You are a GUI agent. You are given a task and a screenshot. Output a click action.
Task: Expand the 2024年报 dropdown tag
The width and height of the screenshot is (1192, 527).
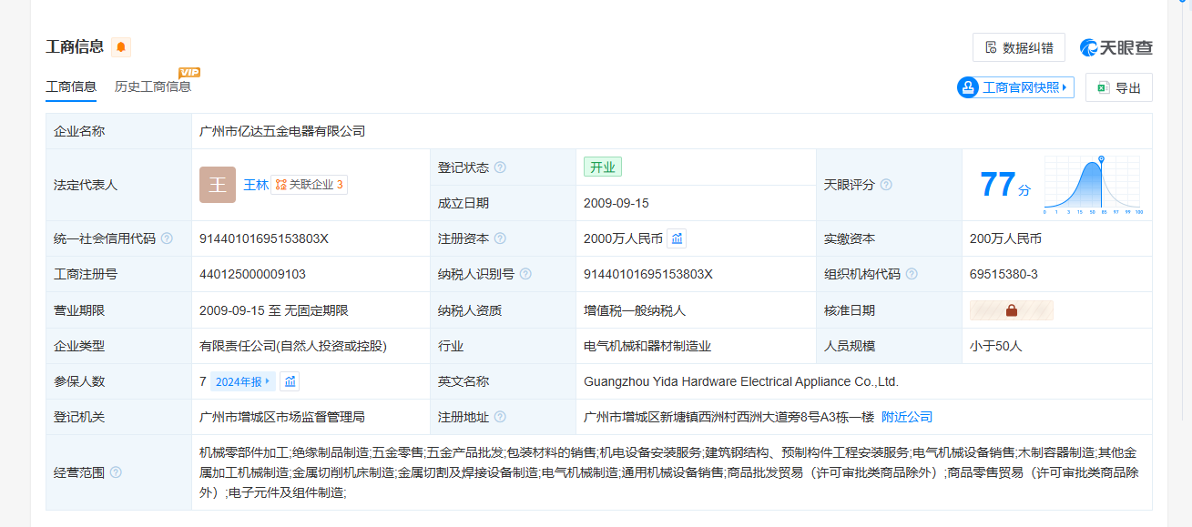click(243, 381)
